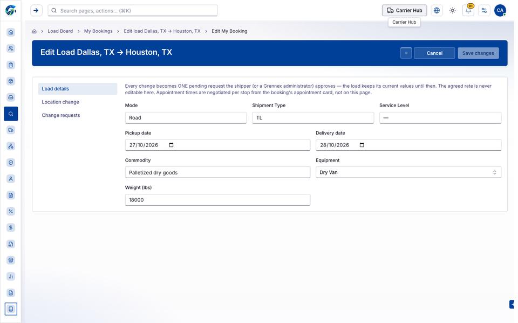This screenshot has height=323, width=518.
Task: Click the single person icon in the sidebar
Action: pyautogui.click(x=11, y=179)
